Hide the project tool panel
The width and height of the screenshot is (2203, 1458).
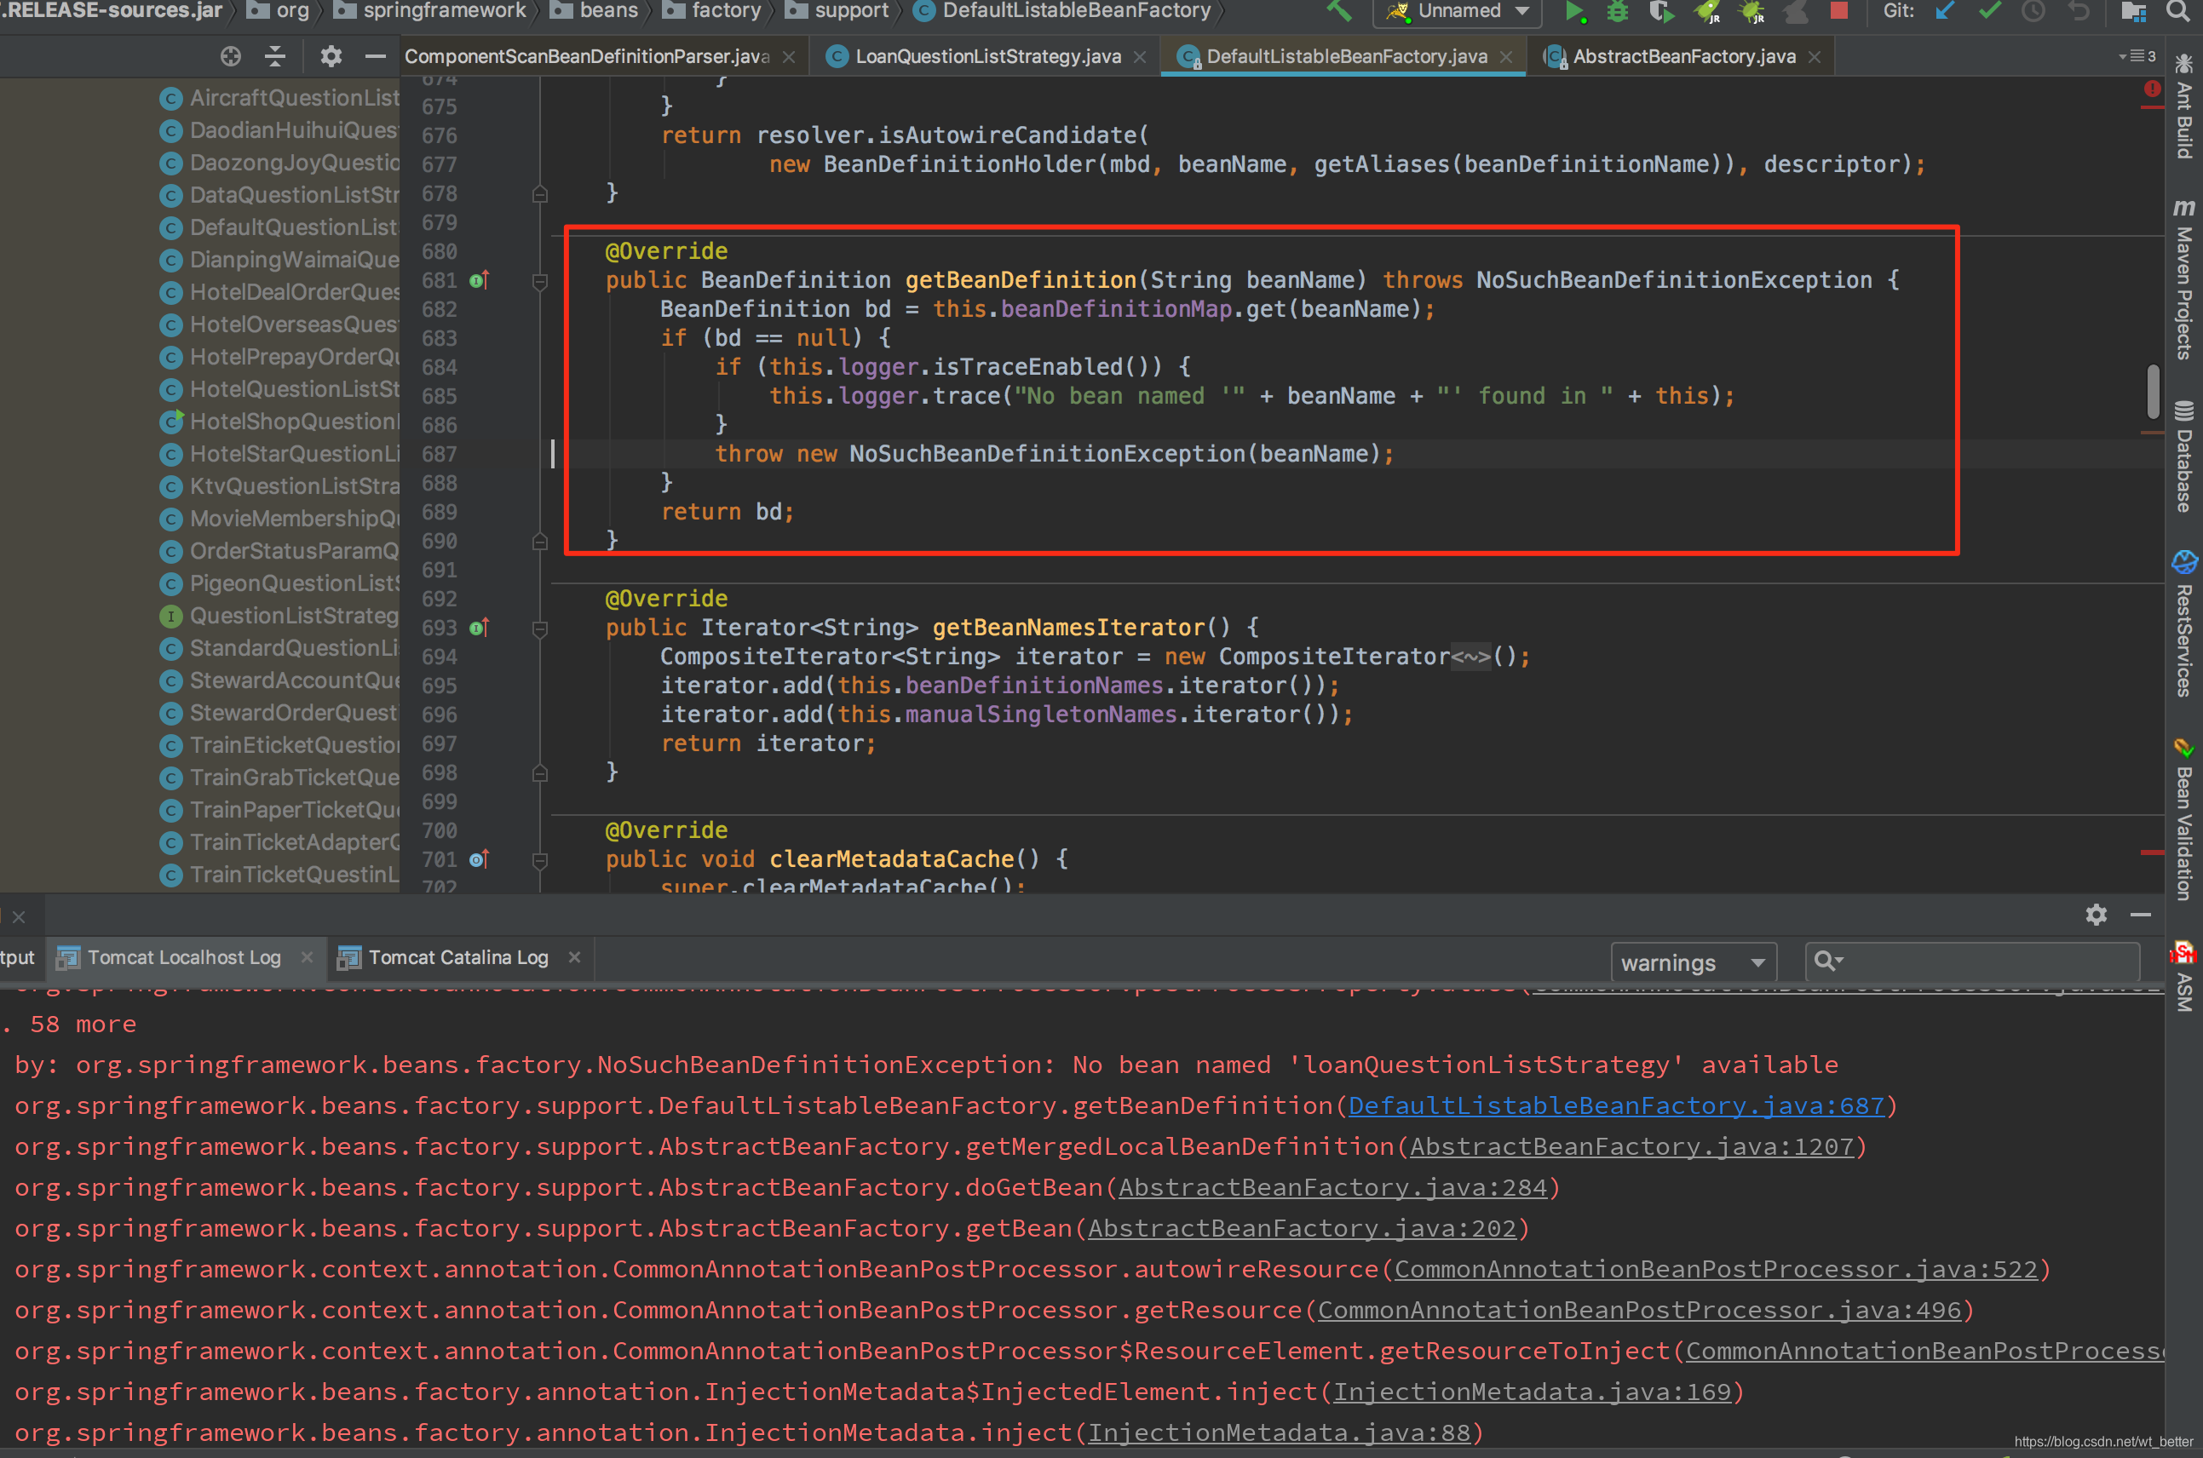click(x=375, y=57)
